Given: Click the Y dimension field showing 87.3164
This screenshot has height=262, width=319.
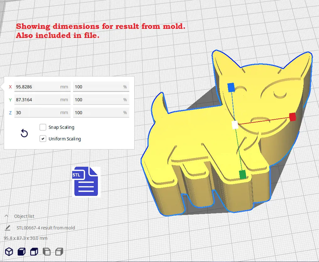Looking at the screenshot, I should pyautogui.click(x=37, y=100).
